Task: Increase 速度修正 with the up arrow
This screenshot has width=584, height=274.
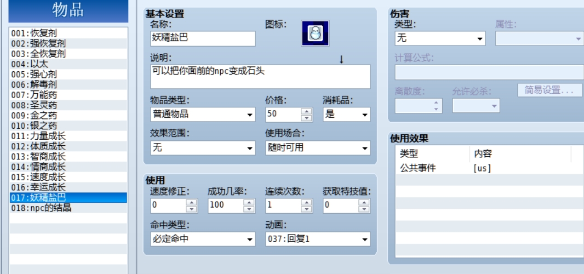Action: click(x=191, y=202)
